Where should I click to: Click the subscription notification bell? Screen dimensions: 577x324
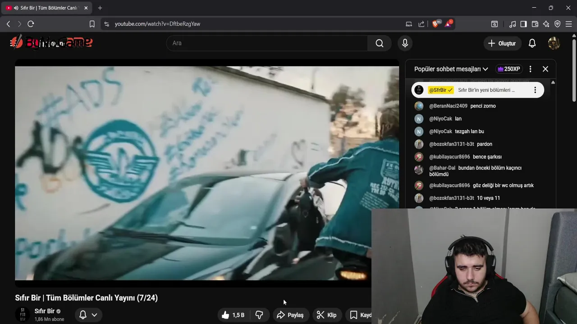[x=83, y=315]
